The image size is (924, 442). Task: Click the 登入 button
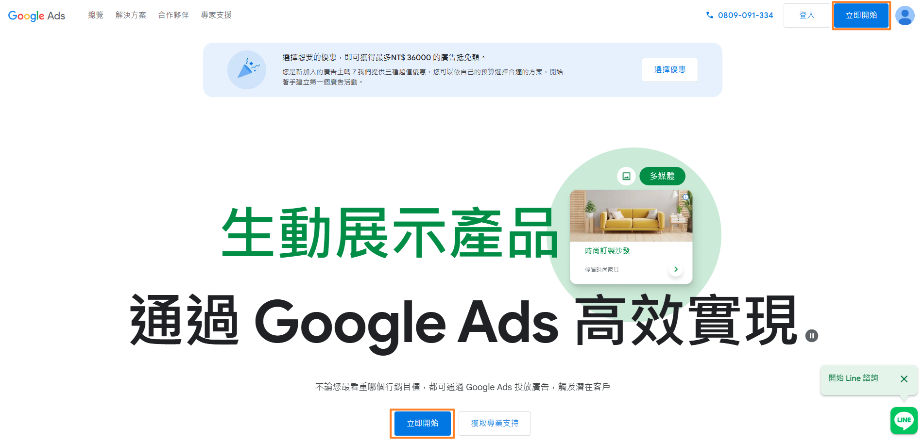click(806, 16)
